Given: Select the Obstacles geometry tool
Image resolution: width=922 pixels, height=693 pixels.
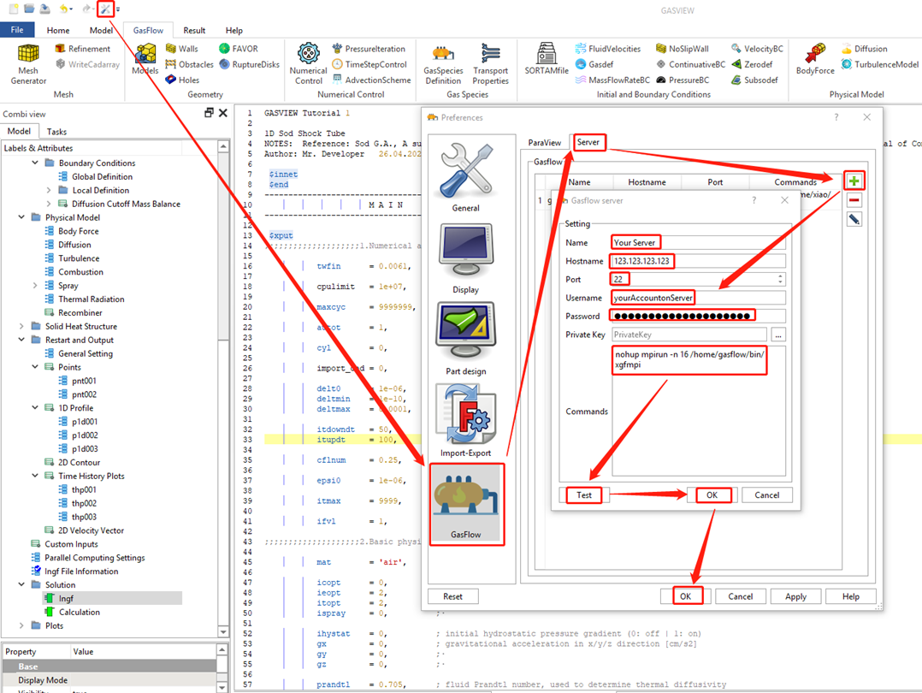Looking at the screenshot, I should 189,64.
